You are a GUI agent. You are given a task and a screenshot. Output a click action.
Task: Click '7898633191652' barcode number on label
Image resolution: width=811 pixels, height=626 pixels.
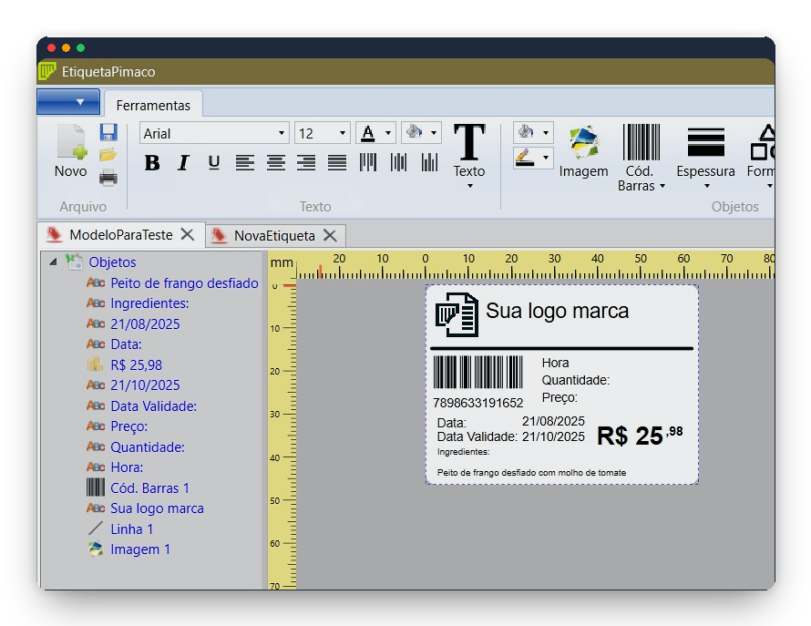pyautogui.click(x=477, y=403)
